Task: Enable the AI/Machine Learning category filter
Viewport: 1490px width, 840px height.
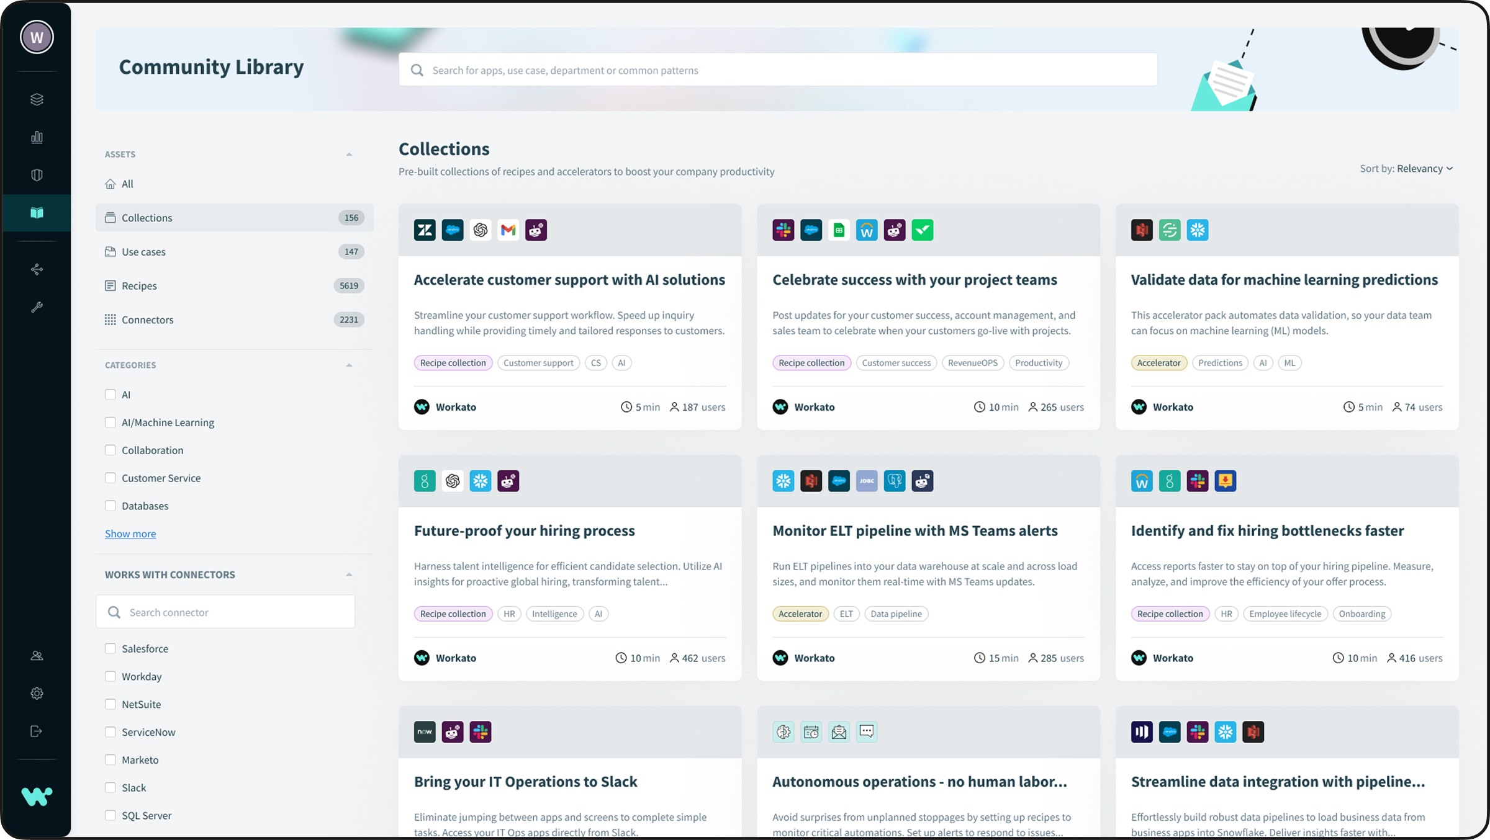Action: tap(111, 422)
